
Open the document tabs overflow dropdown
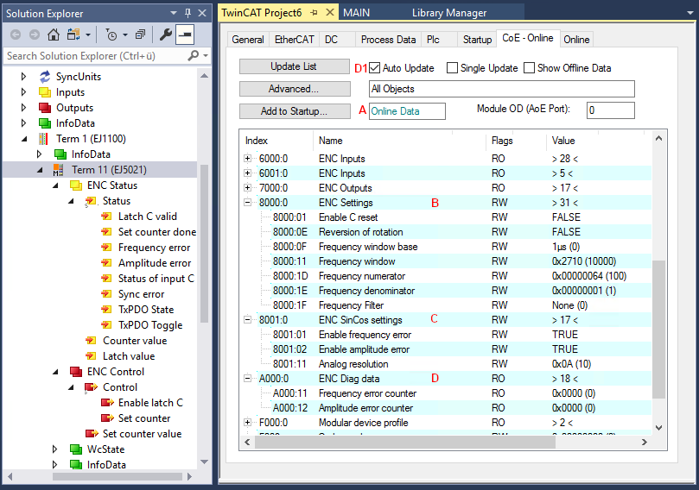pyautogui.click(x=690, y=13)
